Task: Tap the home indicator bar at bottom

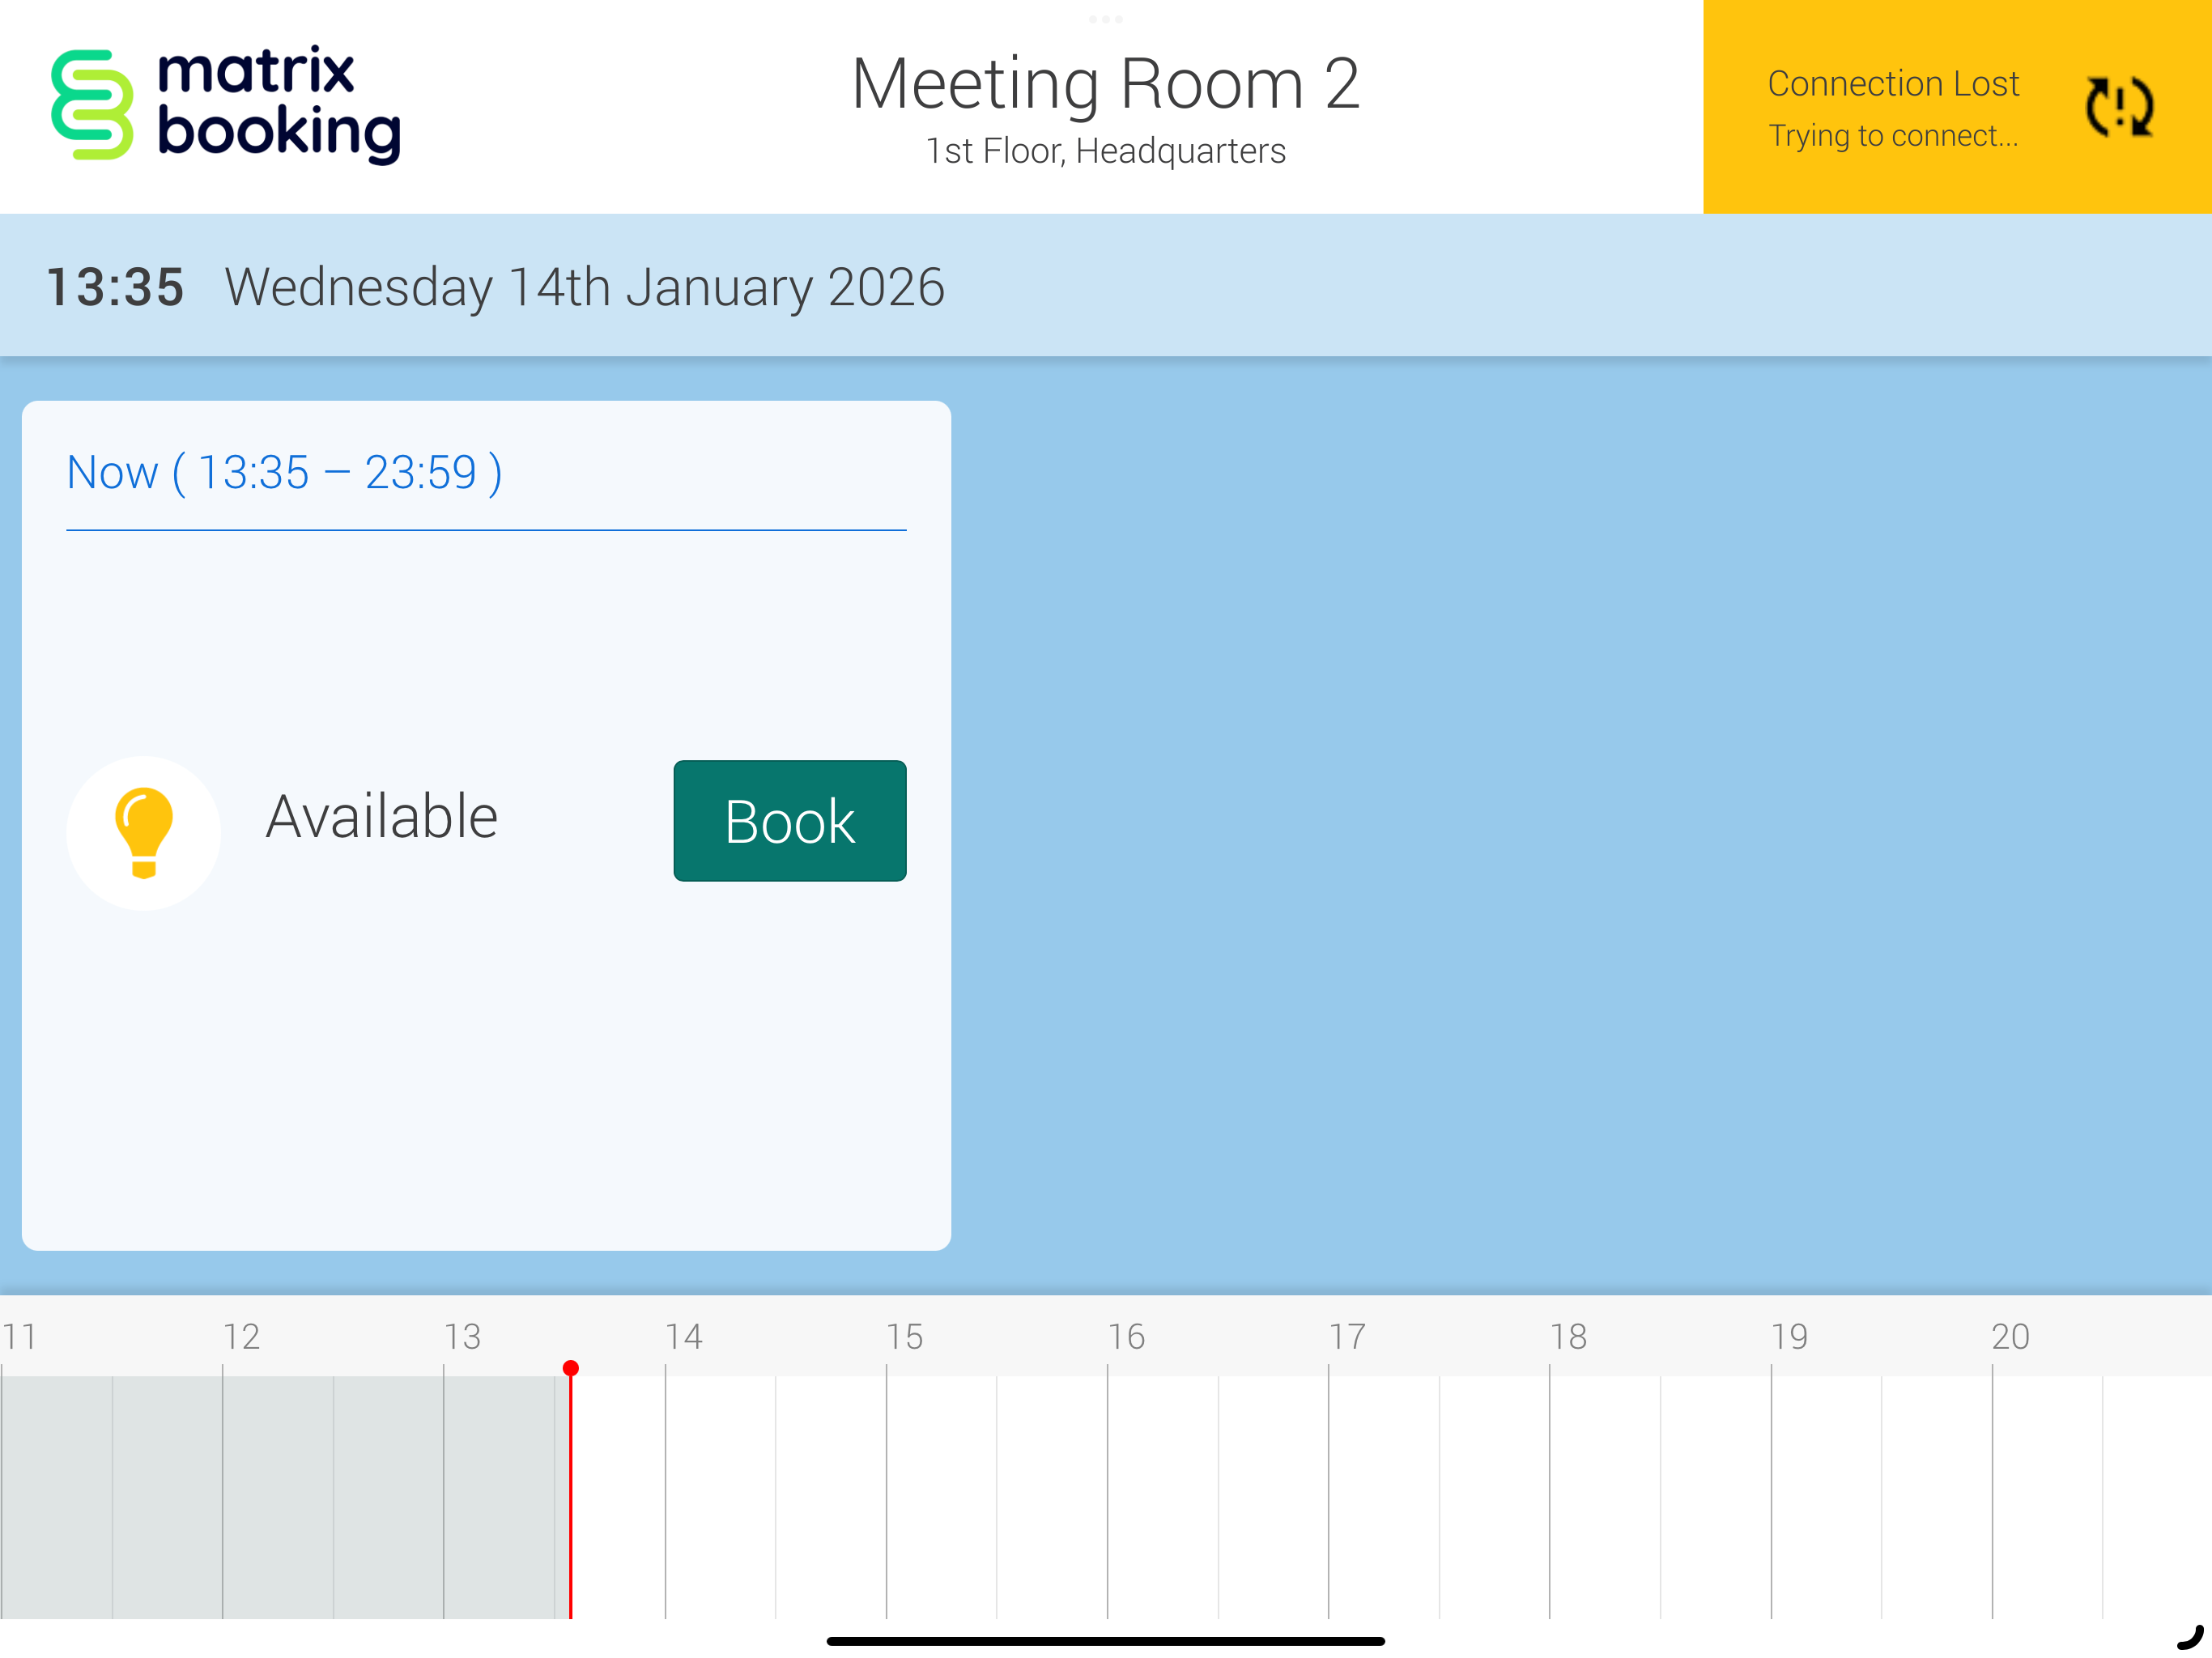Action: pyautogui.click(x=1105, y=1640)
